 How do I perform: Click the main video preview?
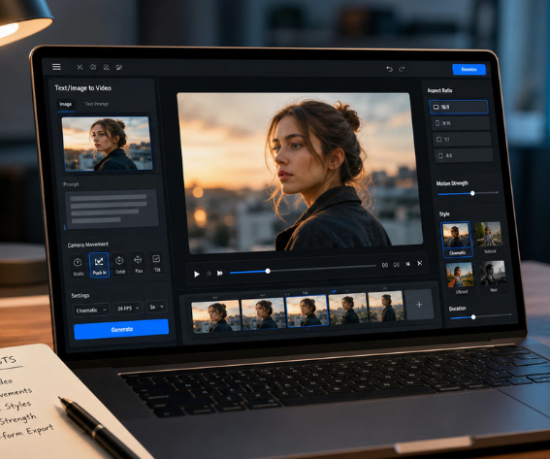[300, 172]
